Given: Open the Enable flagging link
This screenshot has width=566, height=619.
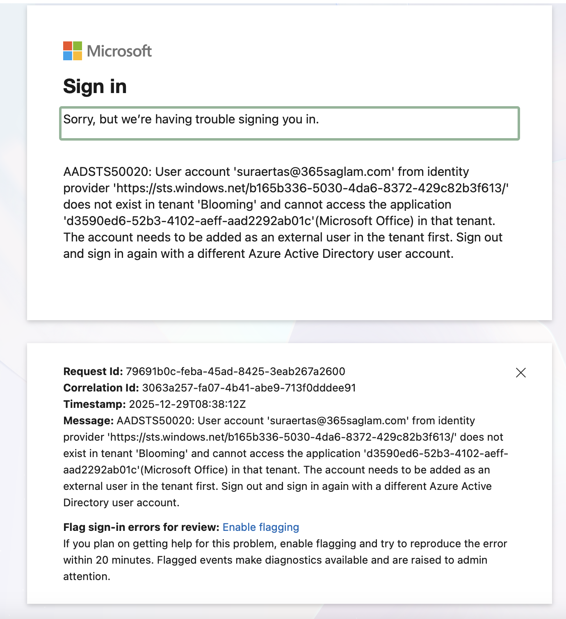Looking at the screenshot, I should click(261, 527).
